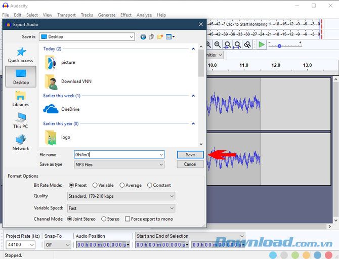Select Preset bit rate mode
This screenshot has width=339, height=259.
pyautogui.click(x=77, y=185)
